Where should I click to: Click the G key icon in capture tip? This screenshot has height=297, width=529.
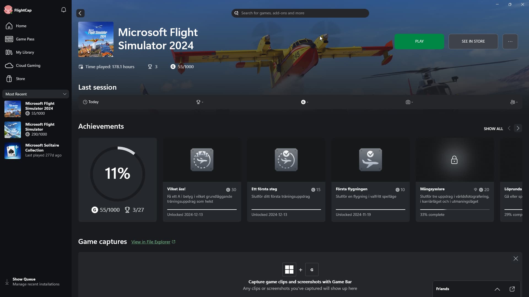point(312,270)
